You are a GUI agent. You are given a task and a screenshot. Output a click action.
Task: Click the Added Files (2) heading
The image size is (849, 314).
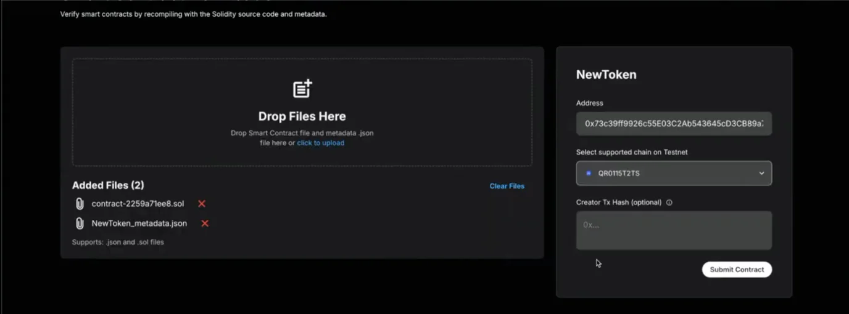pyautogui.click(x=108, y=185)
